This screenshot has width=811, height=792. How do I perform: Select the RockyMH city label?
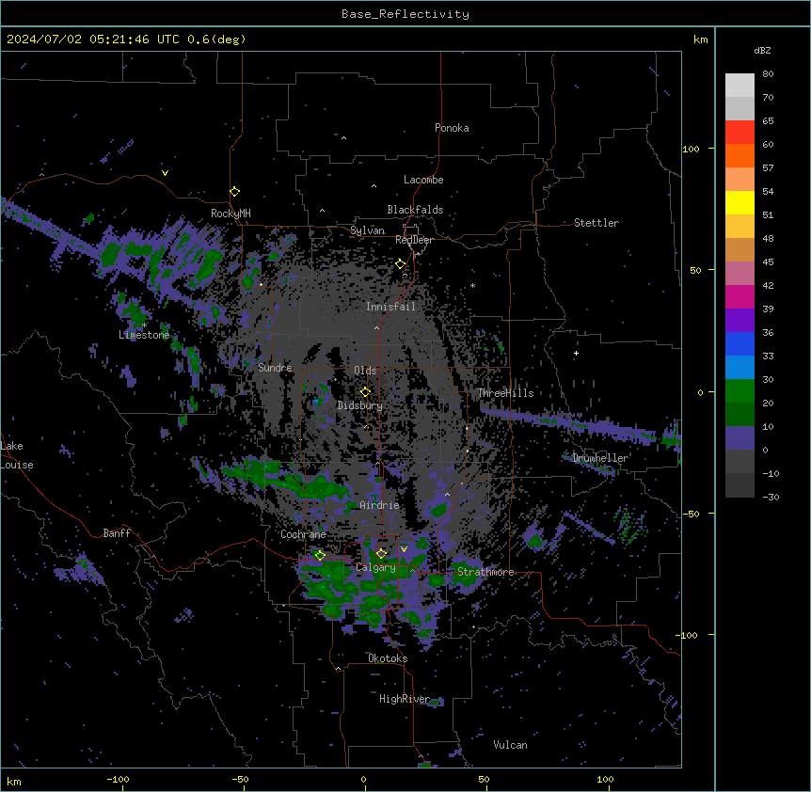click(231, 214)
